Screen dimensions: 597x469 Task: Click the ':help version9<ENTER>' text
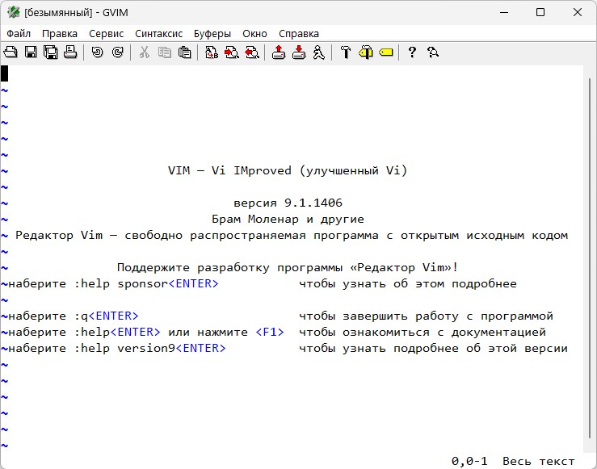[x=150, y=349]
